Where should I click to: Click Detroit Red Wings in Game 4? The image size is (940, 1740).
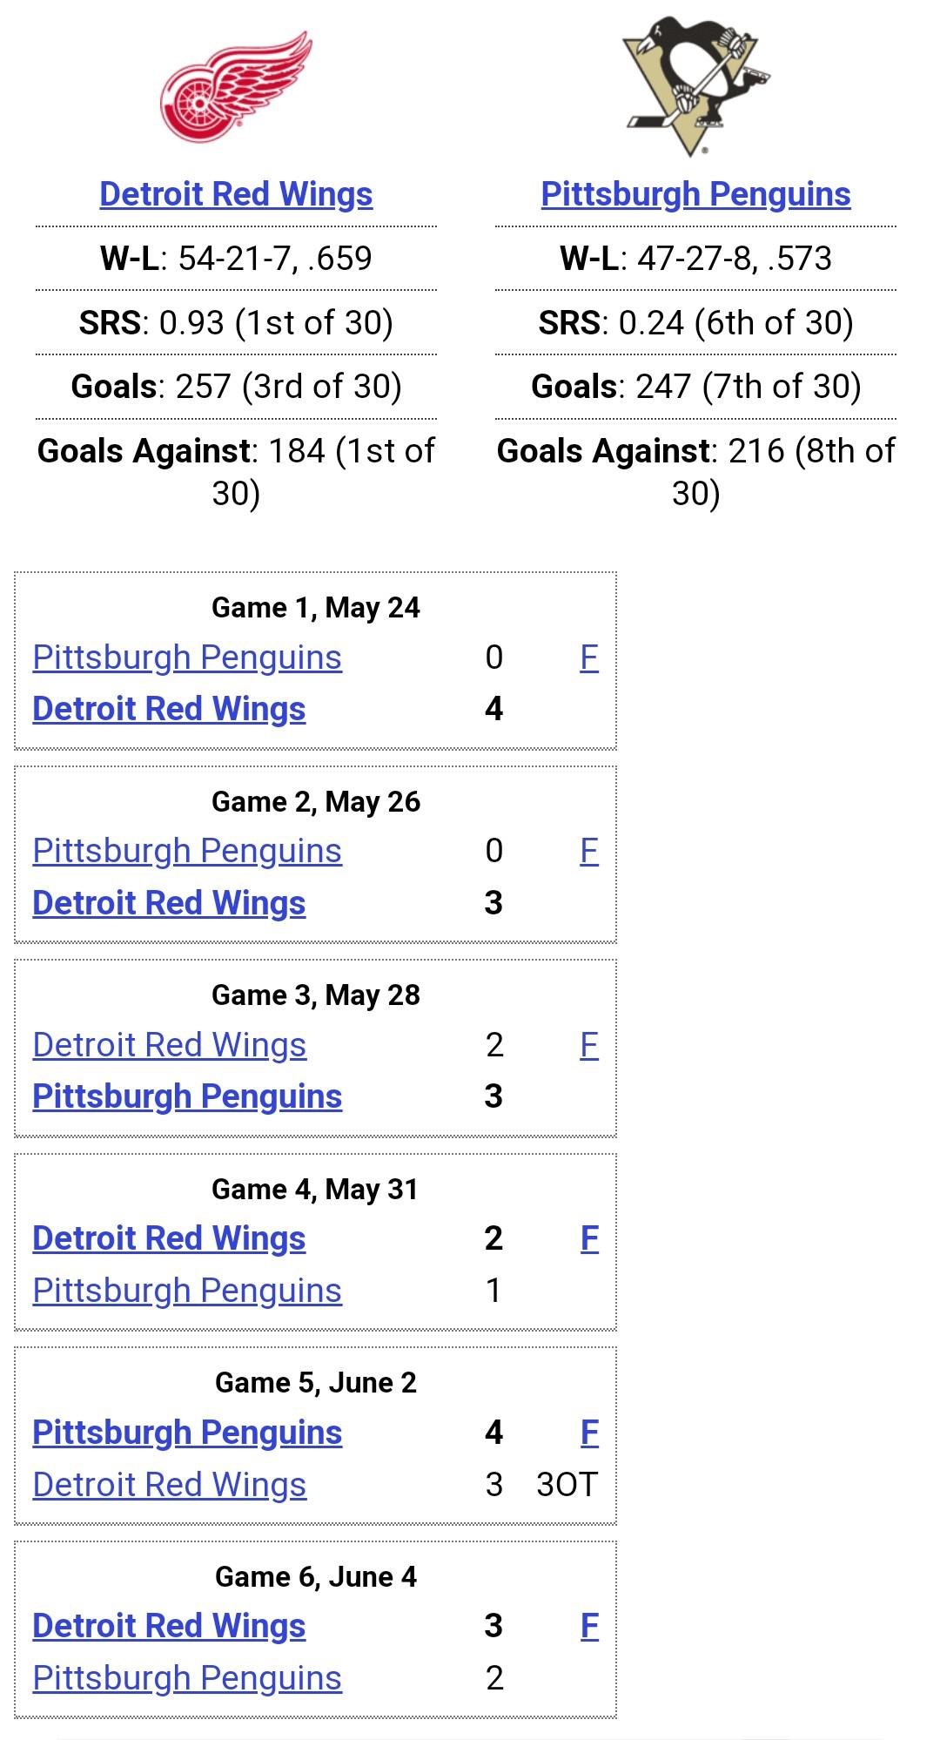point(169,1238)
